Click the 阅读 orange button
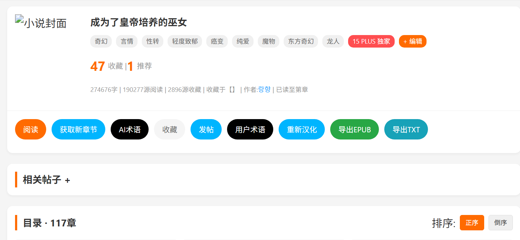 pyautogui.click(x=30, y=129)
